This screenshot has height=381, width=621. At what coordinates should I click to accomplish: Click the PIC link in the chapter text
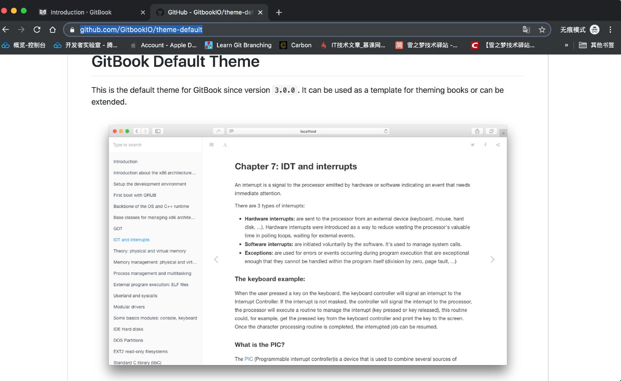[x=248, y=359]
